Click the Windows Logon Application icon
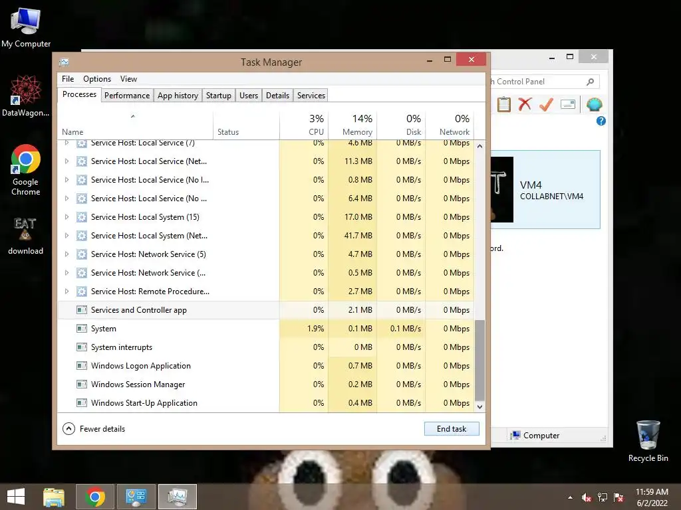This screenshot has height=510, width=681. tap(82, 366)
